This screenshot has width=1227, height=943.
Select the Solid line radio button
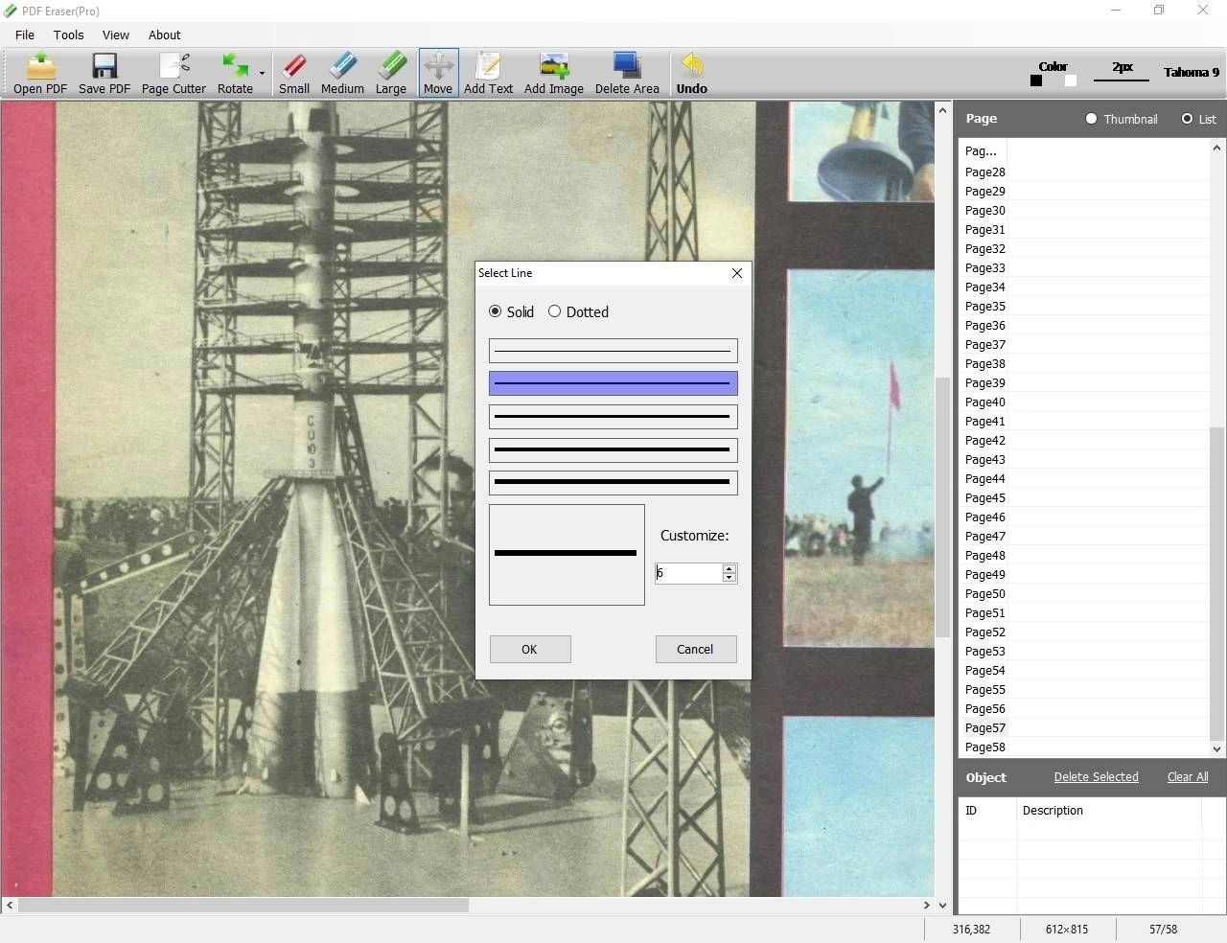pyautogui.click(x=495, y=311)
